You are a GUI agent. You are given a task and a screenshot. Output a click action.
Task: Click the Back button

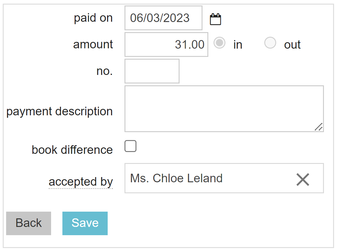[x=28, y=223]
